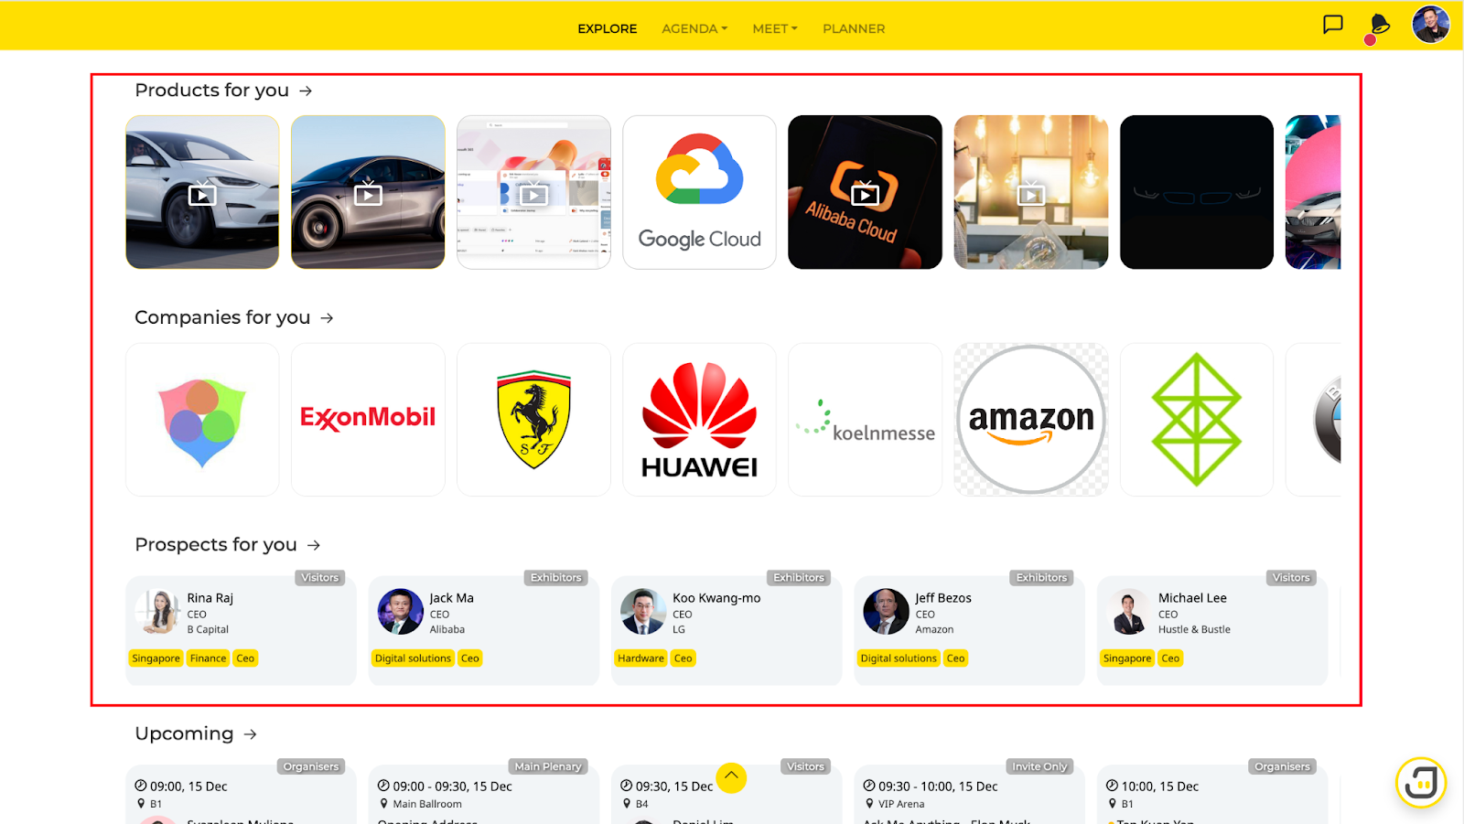Image resolution: width=1464 pixels, height=824 pixels.
Task: Open the user profile avatar
Action: tap(1431, 25)
